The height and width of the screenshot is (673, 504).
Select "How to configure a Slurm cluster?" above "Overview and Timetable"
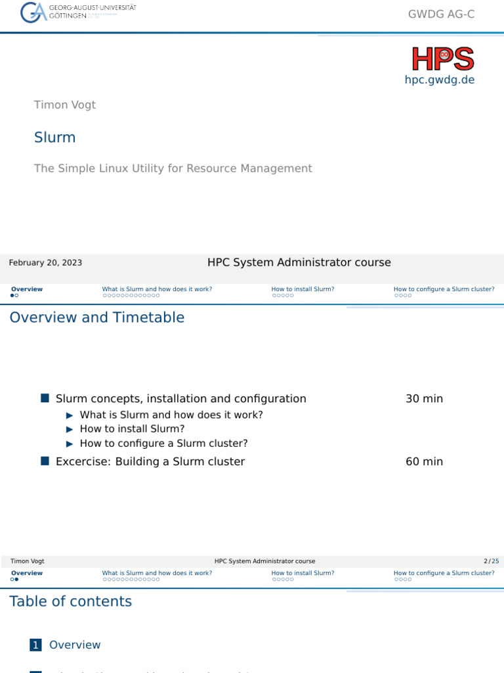tap(444, 289)
